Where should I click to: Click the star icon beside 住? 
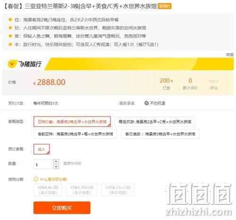[x=10, y=20]
